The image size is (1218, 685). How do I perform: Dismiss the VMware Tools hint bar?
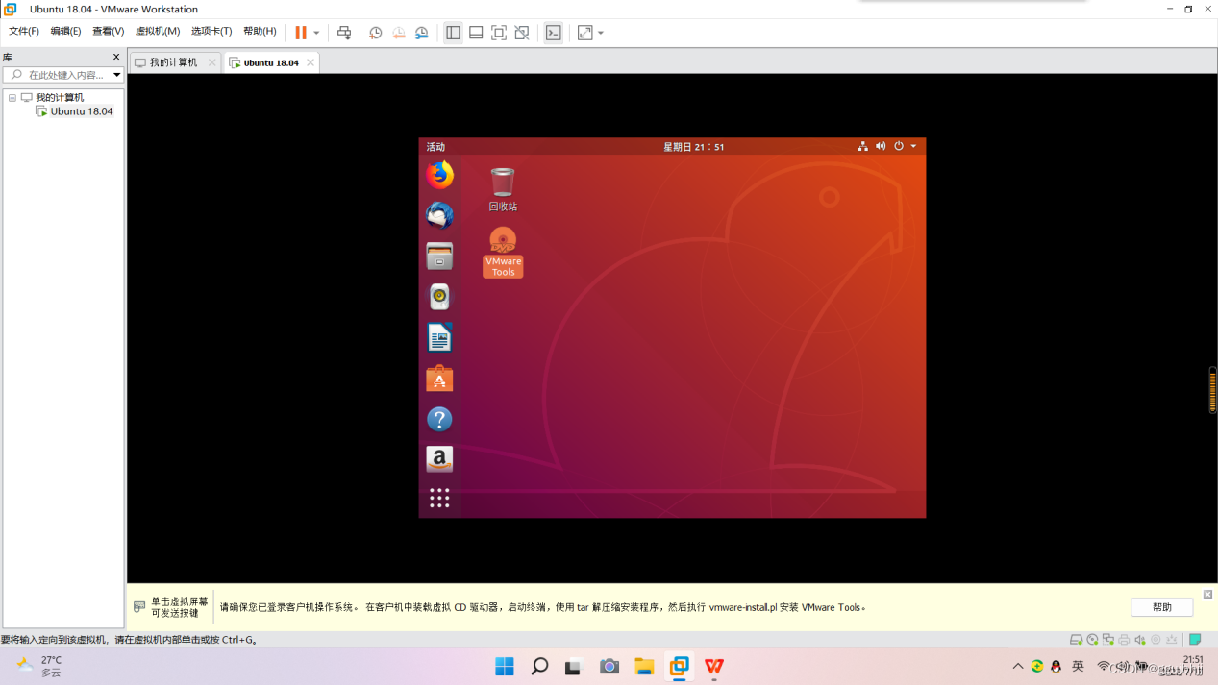[x=1207, y=595]
